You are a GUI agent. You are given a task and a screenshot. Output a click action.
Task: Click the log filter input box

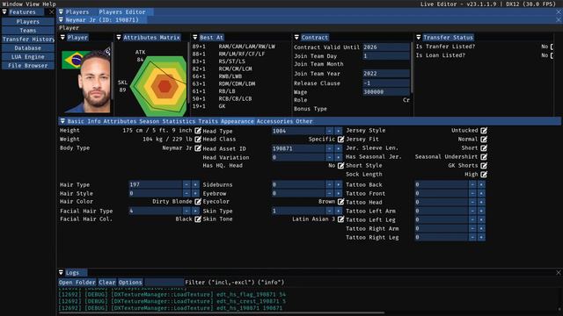click(x=165, y=283)
